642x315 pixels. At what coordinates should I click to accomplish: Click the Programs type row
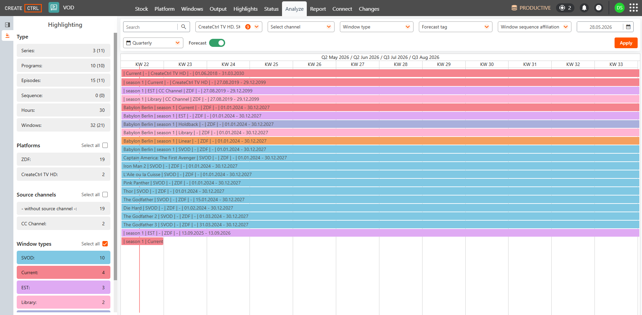[64, 66]
